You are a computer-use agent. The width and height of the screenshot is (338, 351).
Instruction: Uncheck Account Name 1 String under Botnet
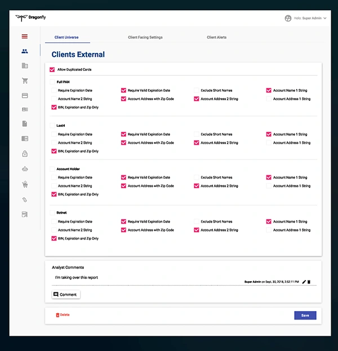pos(269,221)
